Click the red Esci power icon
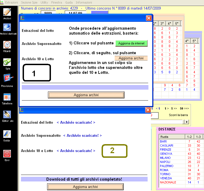This screenshot has height=191, width=204. [7, 154]
